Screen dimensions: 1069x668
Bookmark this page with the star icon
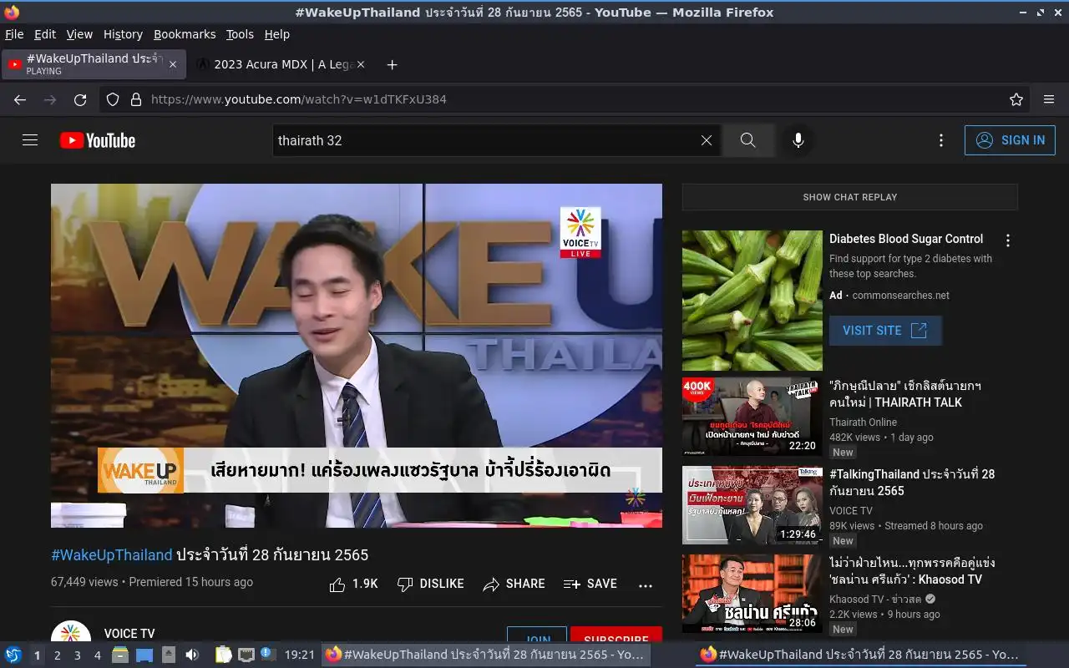coord(1016,99)
